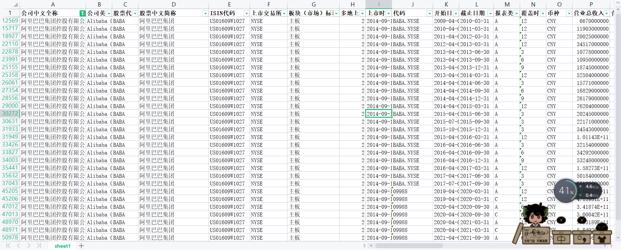Go to the next sheet tab
The image size is (621, 250).
coord(29,246)
